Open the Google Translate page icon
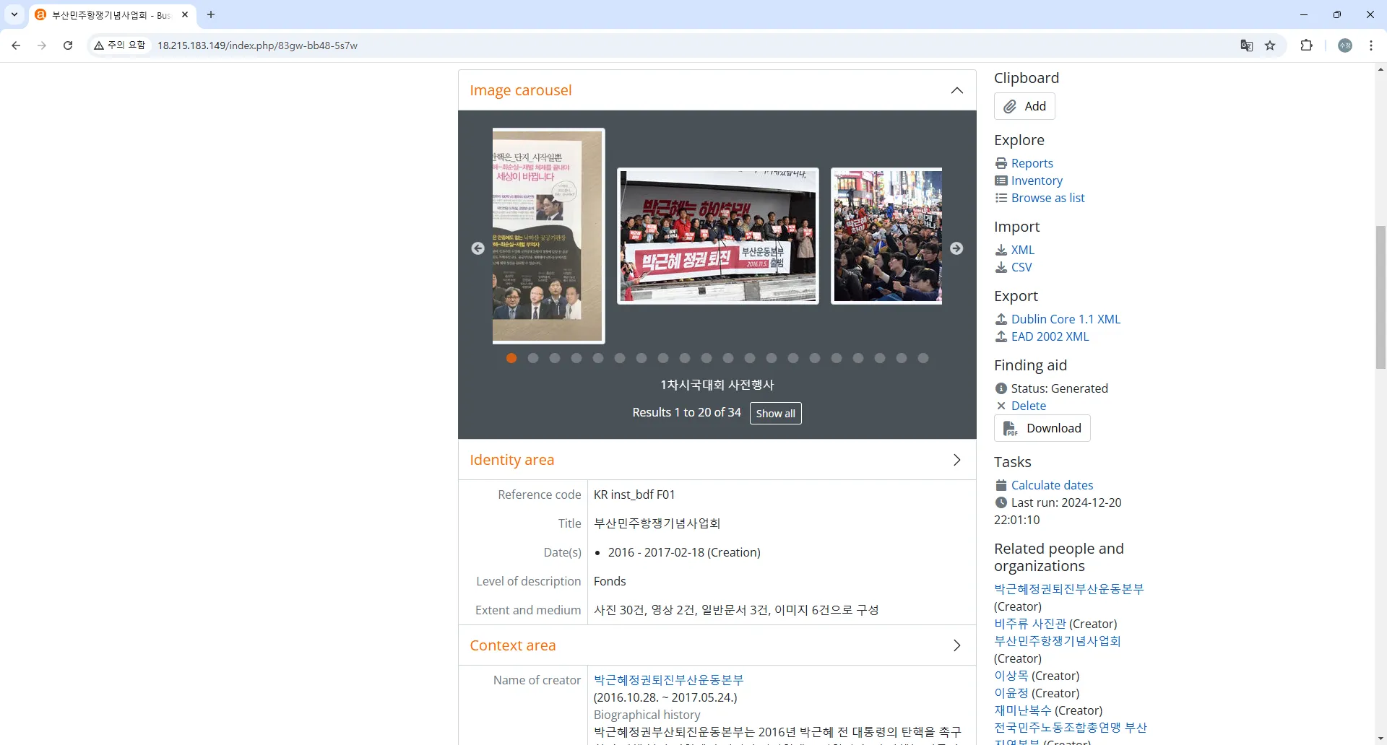The width and height of the screenshot is (1387, 745). pos(1247,45)
